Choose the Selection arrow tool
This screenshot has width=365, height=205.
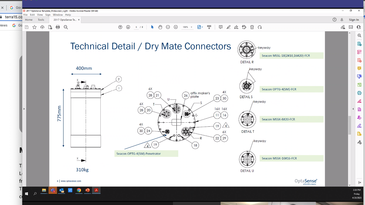(x=152, y=27)
